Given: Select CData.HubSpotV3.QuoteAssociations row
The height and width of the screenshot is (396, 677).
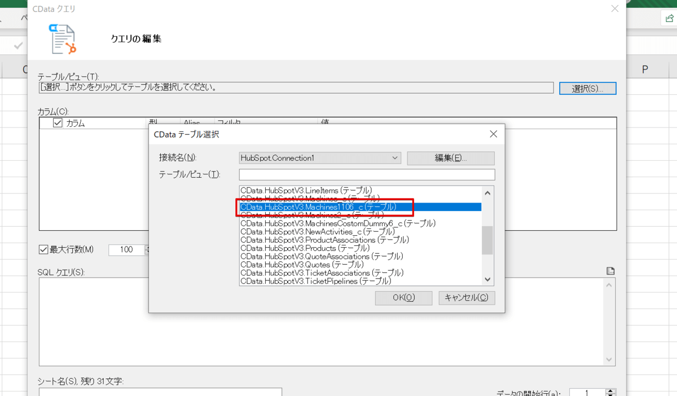Looking at the screenshot, I should tap(361, 256).
